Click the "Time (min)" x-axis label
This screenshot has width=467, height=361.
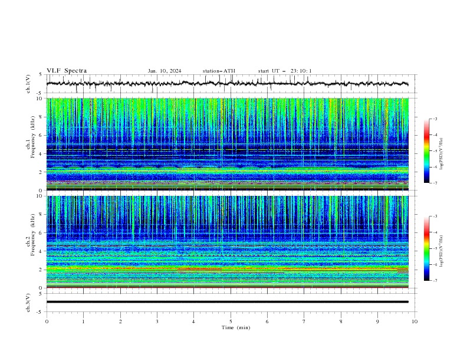tap(236, 327)
